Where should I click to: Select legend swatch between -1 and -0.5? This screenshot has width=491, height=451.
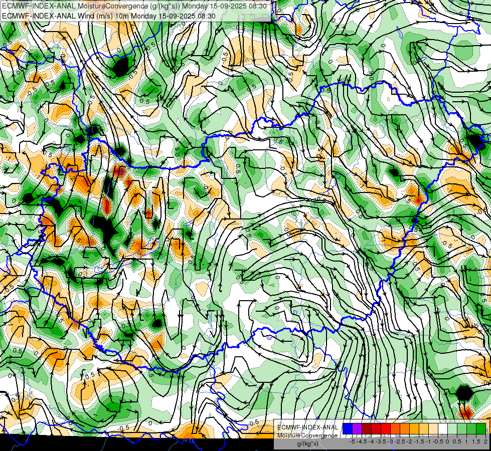point(433,428)
